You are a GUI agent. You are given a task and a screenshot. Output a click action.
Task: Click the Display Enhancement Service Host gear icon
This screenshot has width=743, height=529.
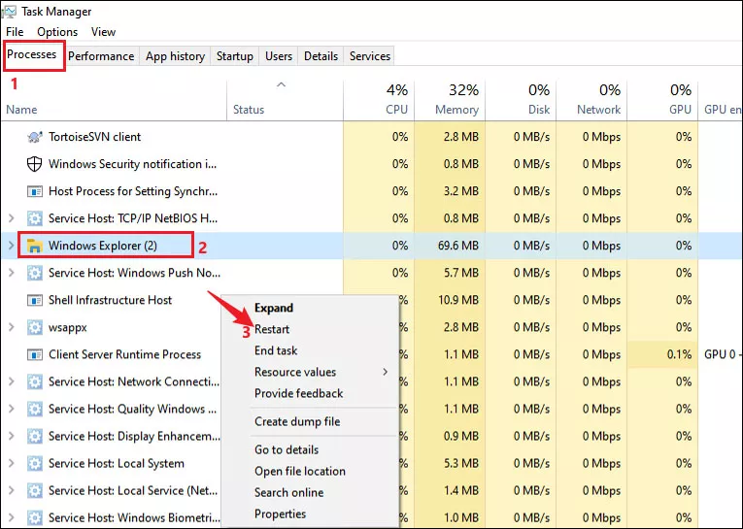click(x=35, y=436)
